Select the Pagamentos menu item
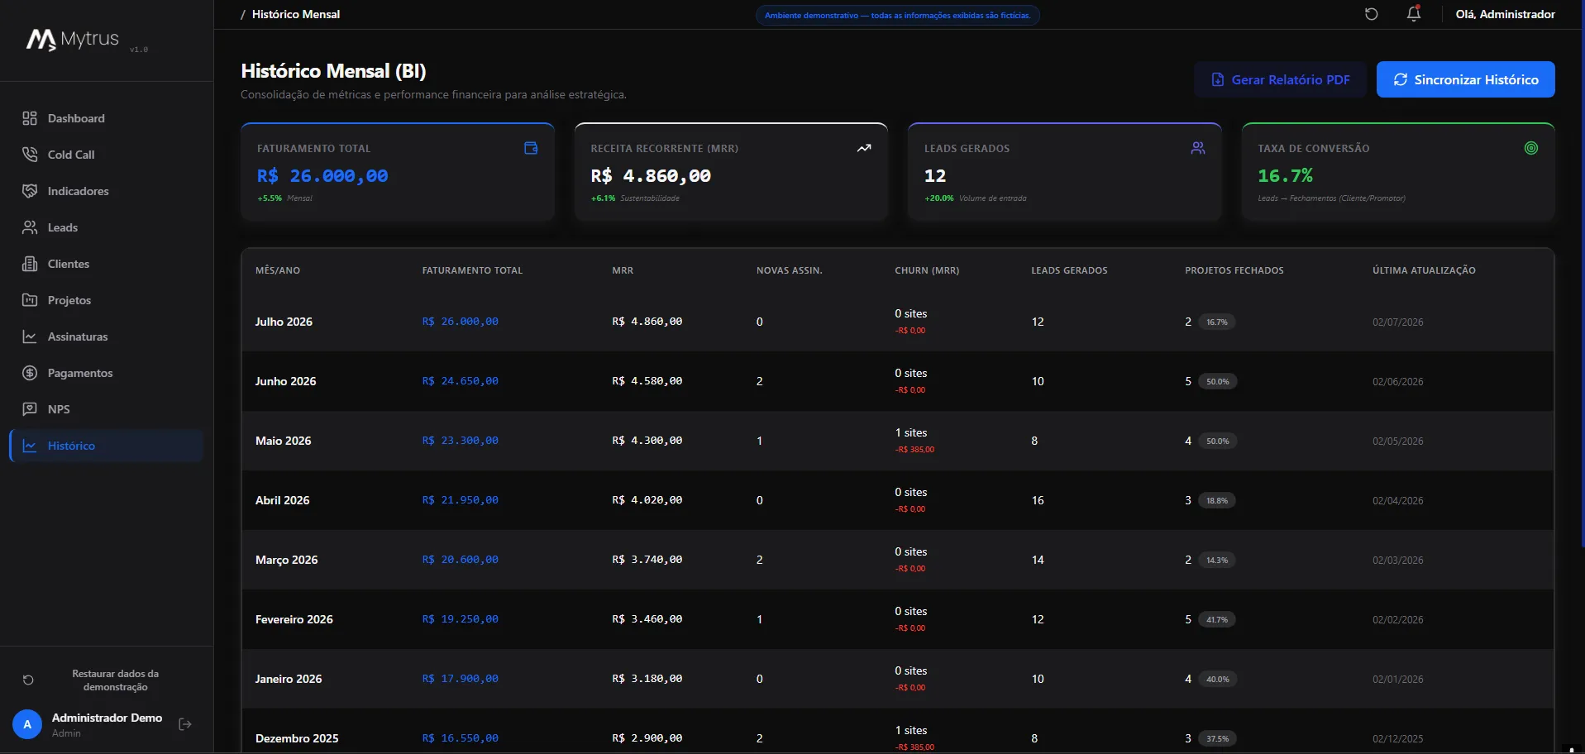The height and width of the screenshot is (754, 1585). point(107,373)
